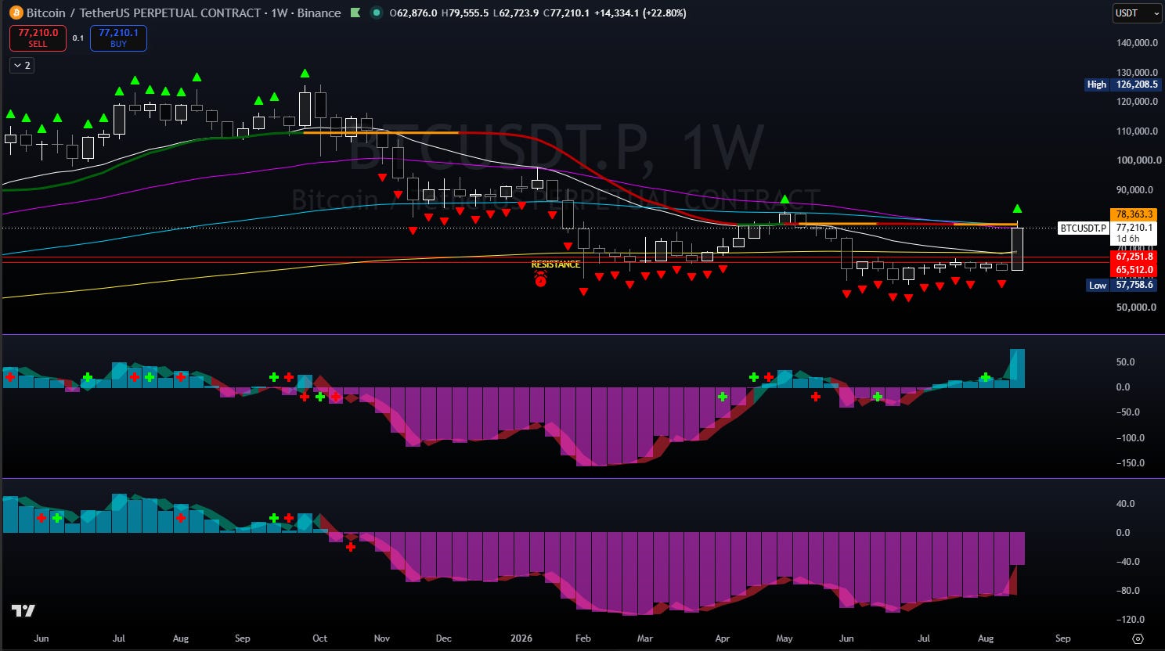This screenshot has height=651, width=1165.
Task: Click the Nov label on the time axis
Action: (382, 638)
